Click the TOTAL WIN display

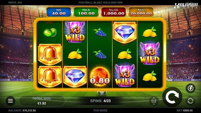(x=42, y=101)
